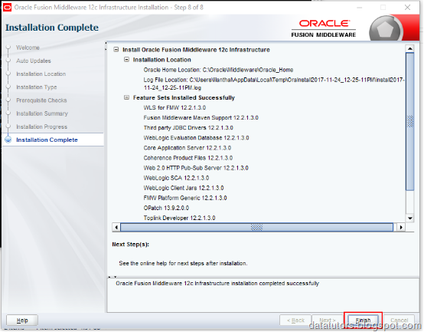Select the Installation Summary step

[x=42, y=113]
